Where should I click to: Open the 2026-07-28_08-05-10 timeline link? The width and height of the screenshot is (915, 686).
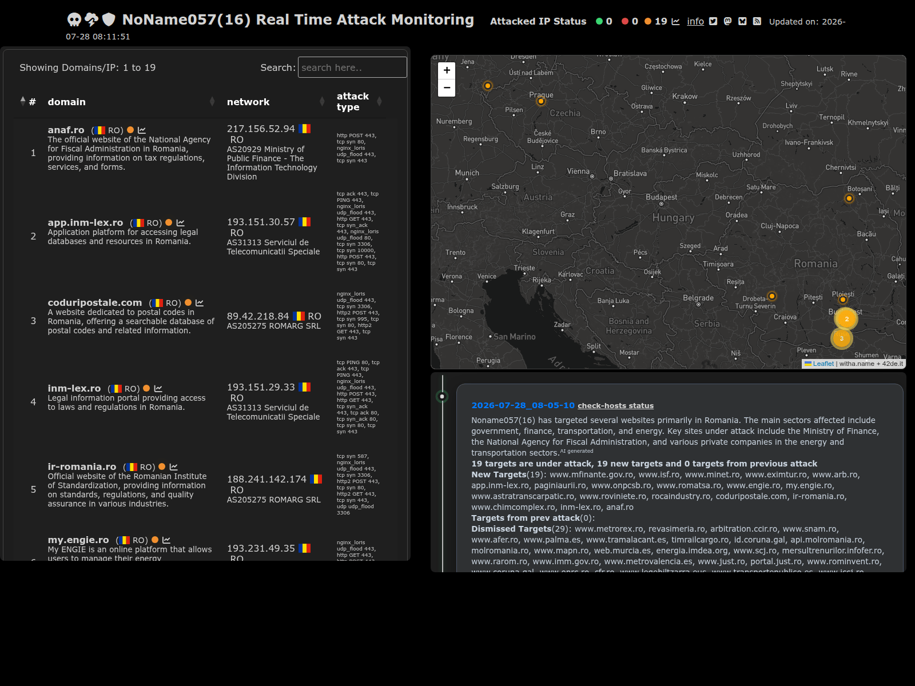click(523, 405)
